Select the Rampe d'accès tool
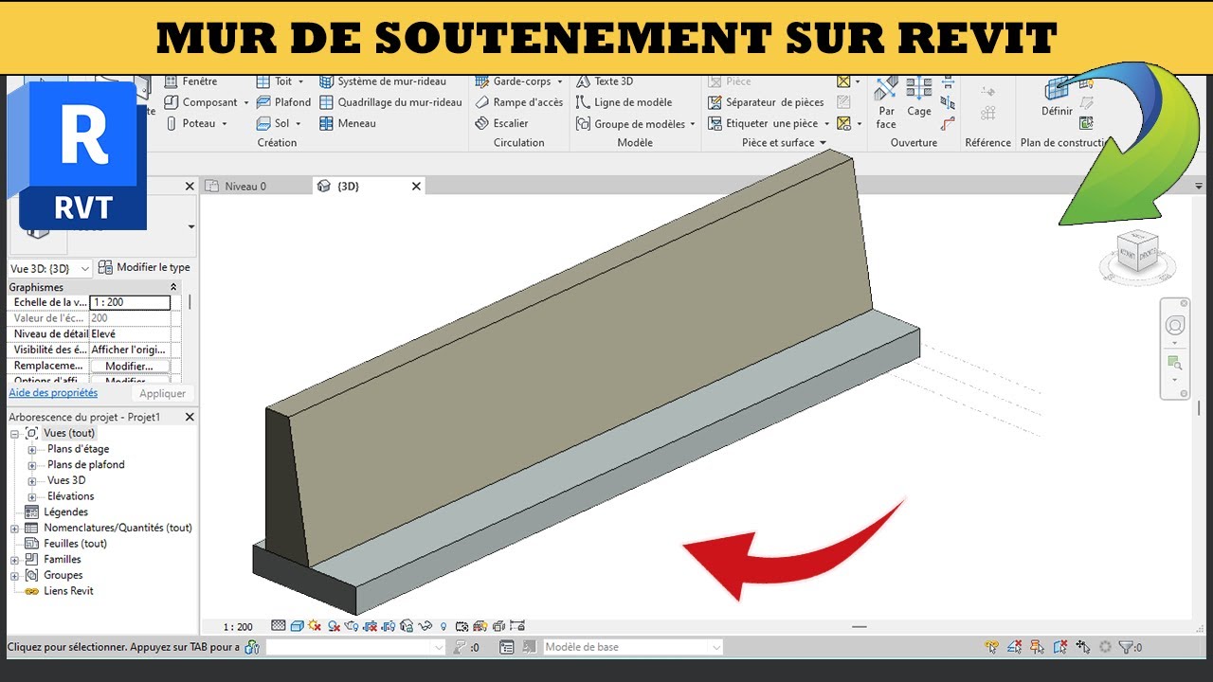Viewport: 1213px width, 682px height. pos(518,102)
